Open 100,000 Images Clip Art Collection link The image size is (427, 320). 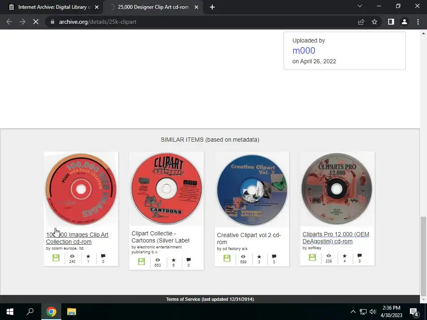point(77,238)
